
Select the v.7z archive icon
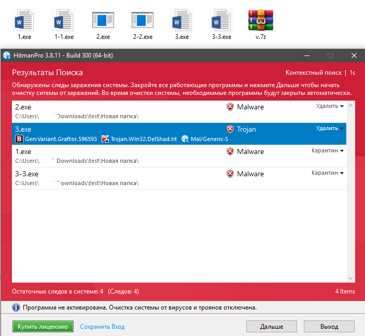click(x=260, y=20)
